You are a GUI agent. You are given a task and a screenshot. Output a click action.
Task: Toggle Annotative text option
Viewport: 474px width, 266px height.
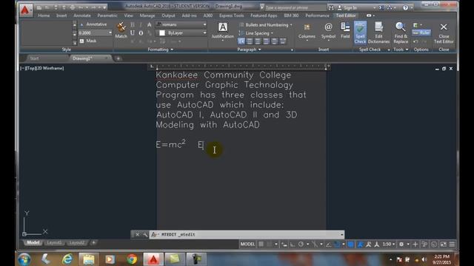93,24
